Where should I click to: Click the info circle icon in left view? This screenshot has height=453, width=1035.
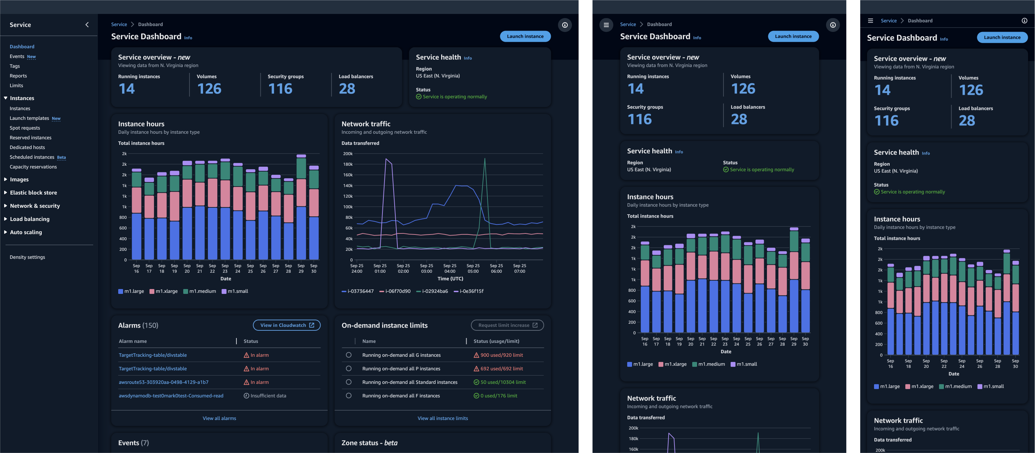(x=565, y=25)
